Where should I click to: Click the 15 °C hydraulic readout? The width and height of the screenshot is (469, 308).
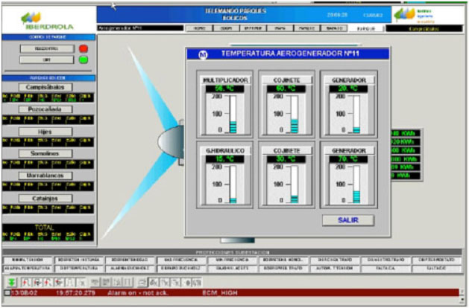[224, 159]
